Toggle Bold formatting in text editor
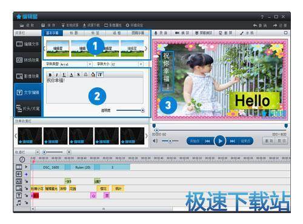The height and width of the screenshot is (224, 303). (50, 75)
